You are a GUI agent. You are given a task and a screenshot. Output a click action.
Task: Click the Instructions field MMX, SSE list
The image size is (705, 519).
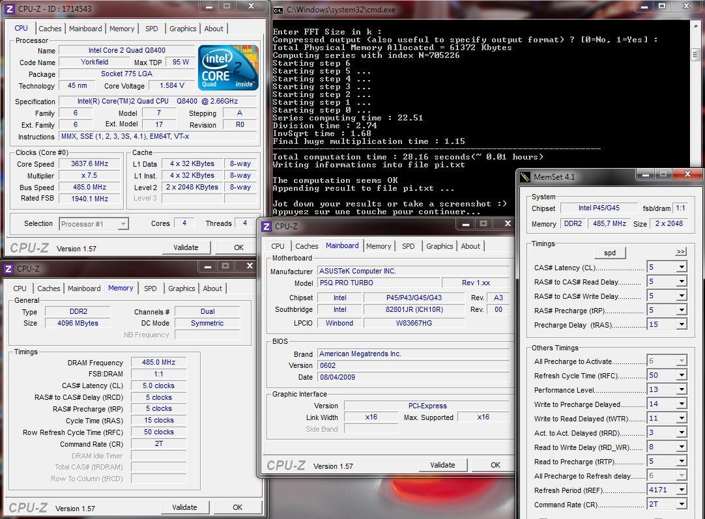pyautogui.click(x=158, y=136)
